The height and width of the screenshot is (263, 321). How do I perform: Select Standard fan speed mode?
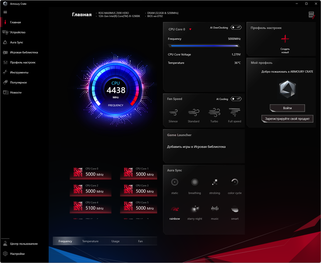click(194, 115)
